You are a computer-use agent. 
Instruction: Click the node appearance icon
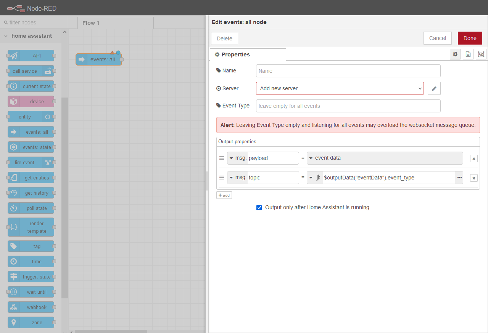[x=481, y=54]
